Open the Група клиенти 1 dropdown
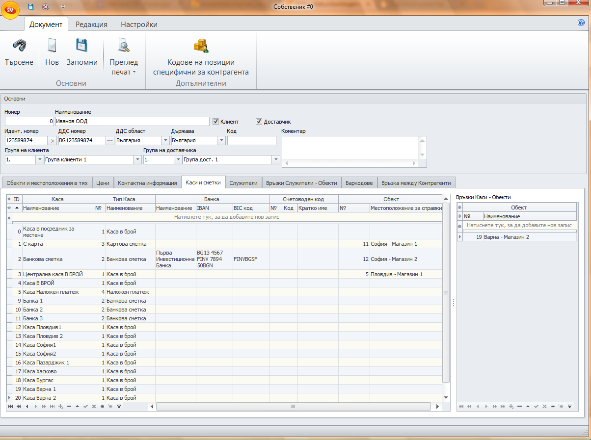This screenshot has height=440, width=591. click(x=137, y=160)
